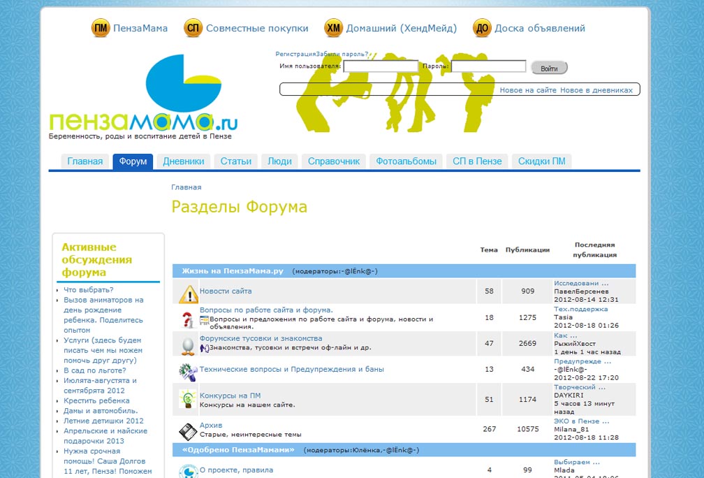This screenshot has width=704, height=478.
Task: Open Доска объявлений top link
Action: 540,28
